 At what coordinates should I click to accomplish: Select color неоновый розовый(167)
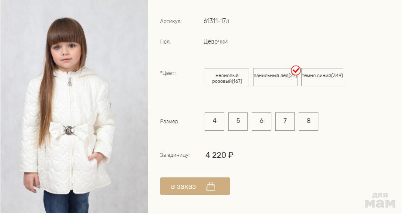coord(227,78)
